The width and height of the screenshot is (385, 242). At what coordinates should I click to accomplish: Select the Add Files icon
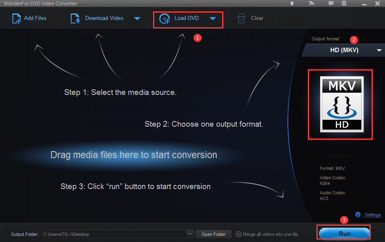[x=16, y=18]
